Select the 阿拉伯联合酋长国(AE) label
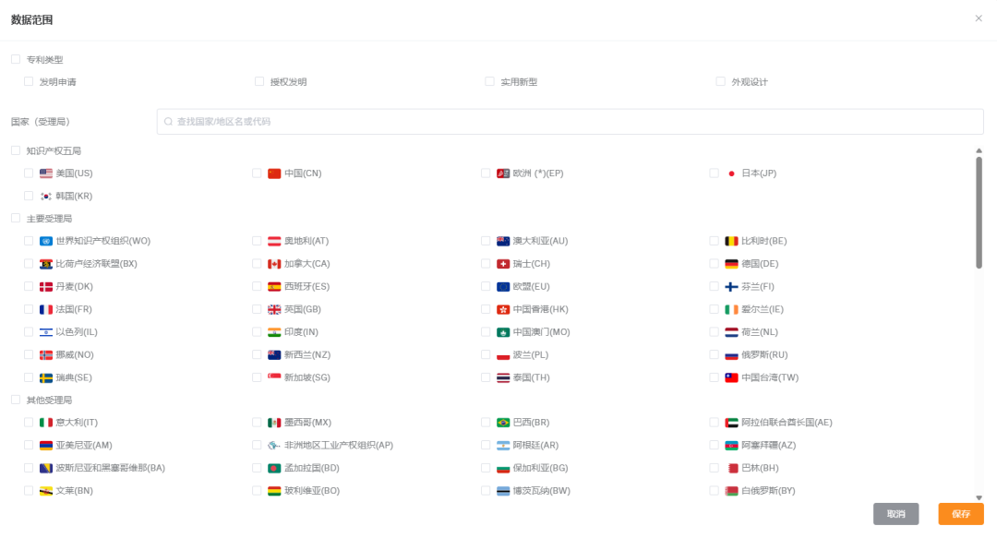Image resolution: width=997 pixels, height=538 pixels. pos(787,423)
